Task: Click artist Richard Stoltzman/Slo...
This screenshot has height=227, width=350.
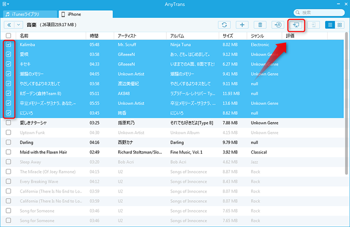Action: 140,152
